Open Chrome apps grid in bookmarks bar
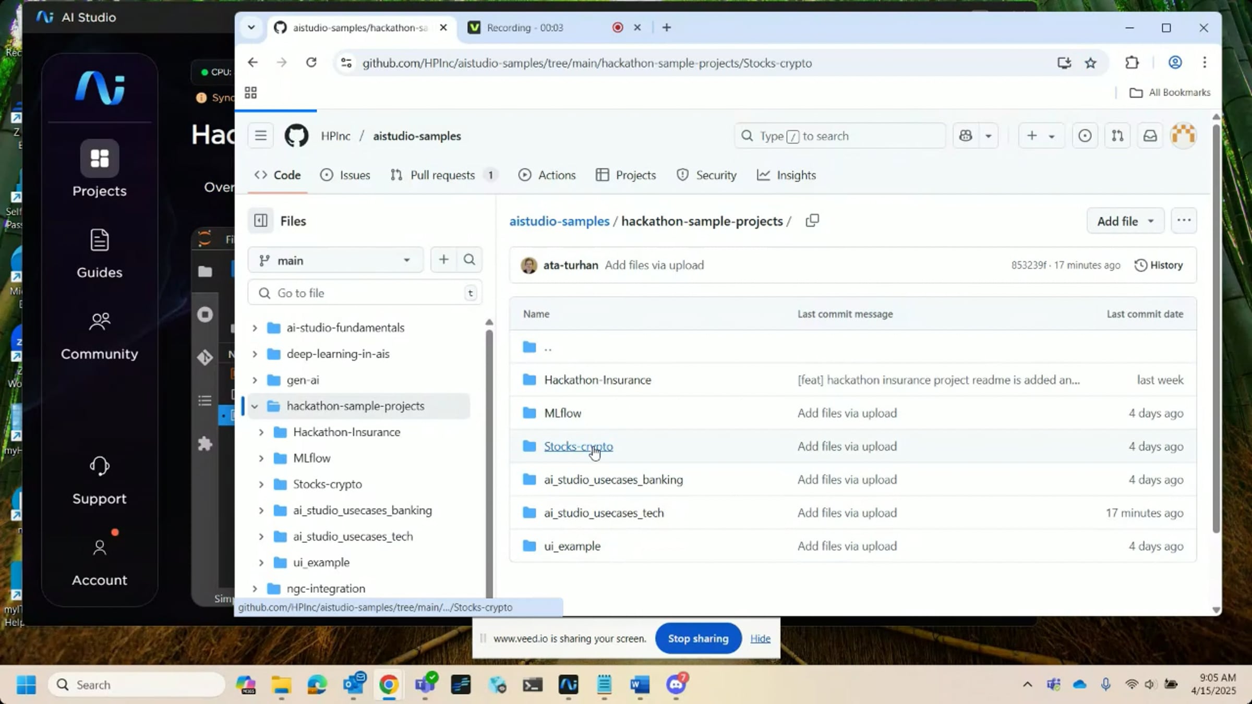The width and height of the screenshot is (1252, 704). 251,93
